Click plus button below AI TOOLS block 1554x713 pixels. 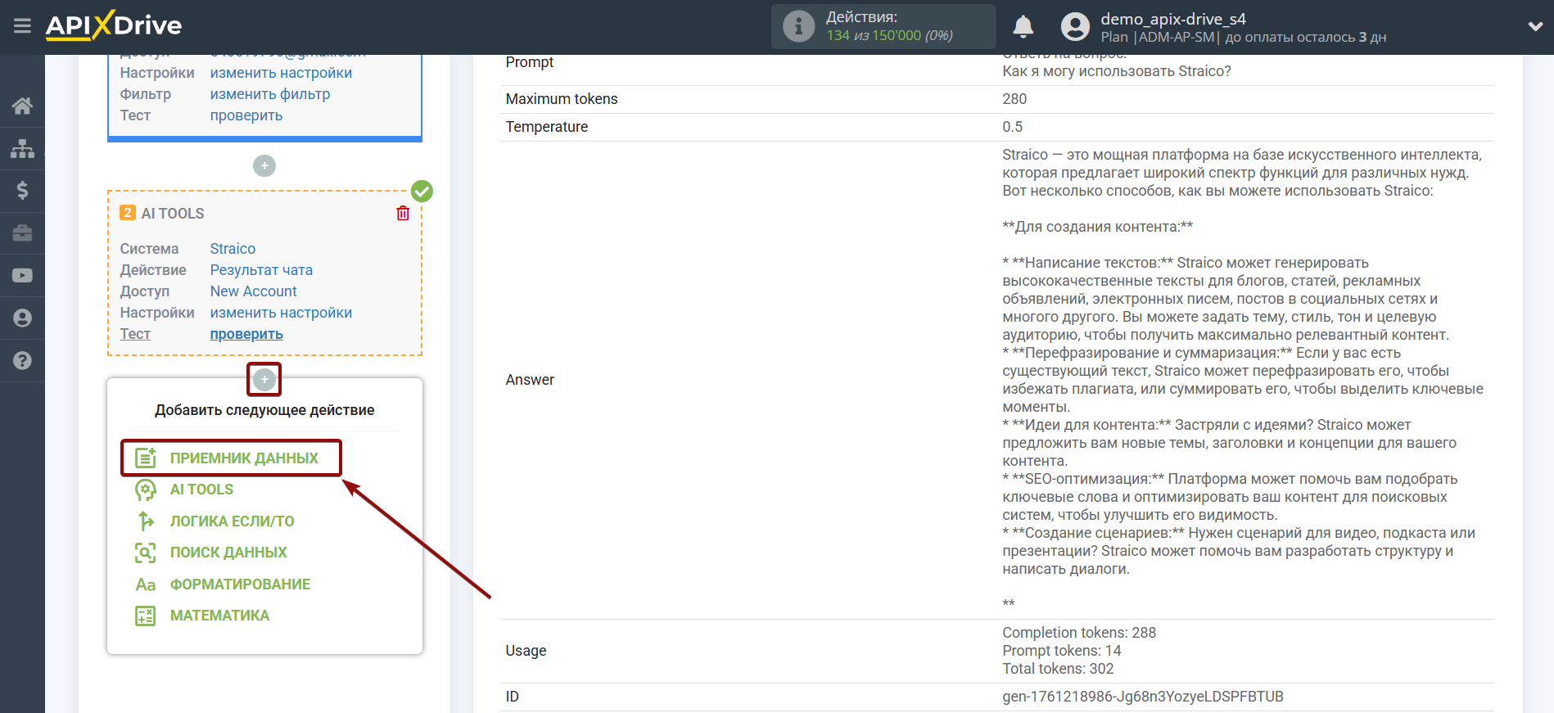264,379
